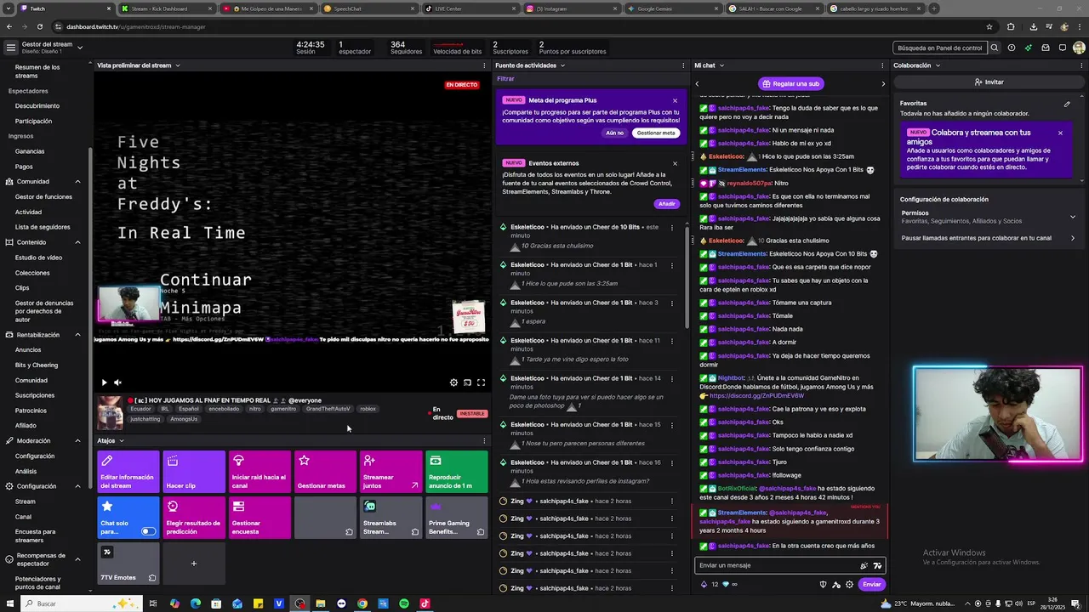This screenshot has width=1089, height=612.
Task: Click the Búsqueda en Panel de control field
Action: 939,48
